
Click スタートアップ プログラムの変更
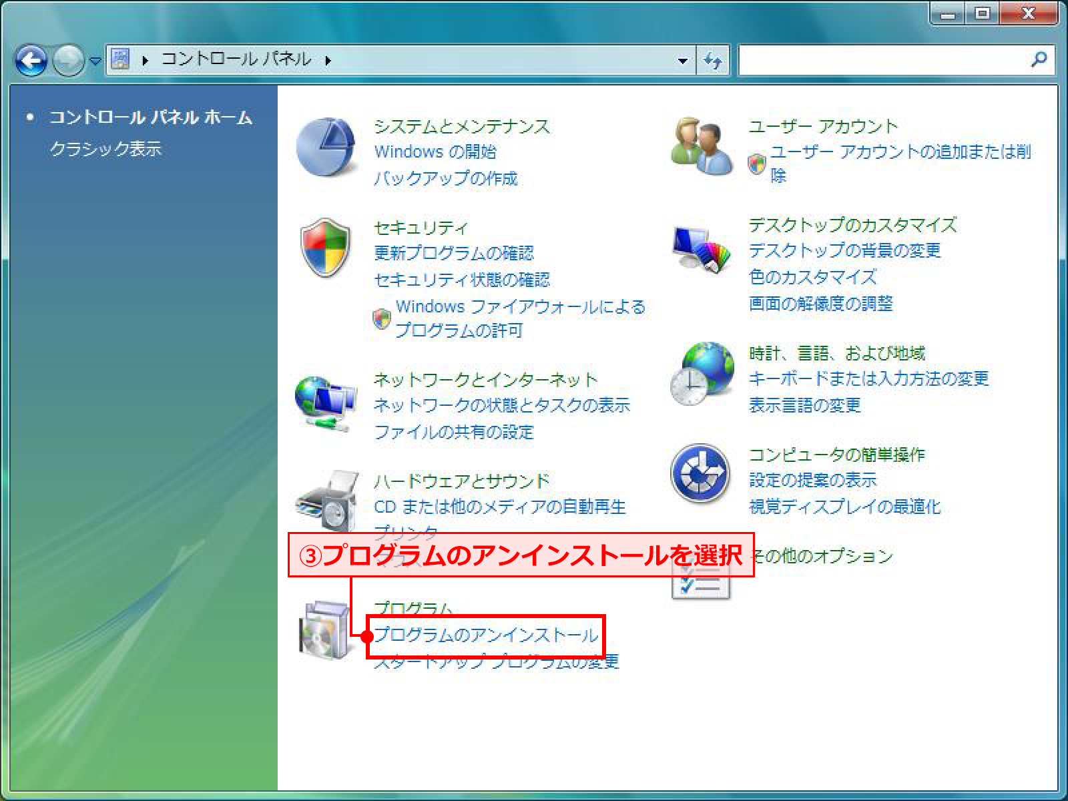pyautogui.click(x=496, y=661)
